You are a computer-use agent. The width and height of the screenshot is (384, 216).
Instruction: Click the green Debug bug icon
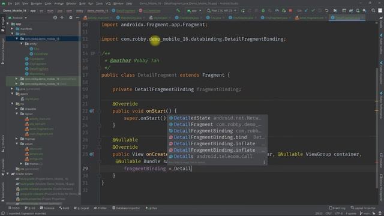click(263, 11)
